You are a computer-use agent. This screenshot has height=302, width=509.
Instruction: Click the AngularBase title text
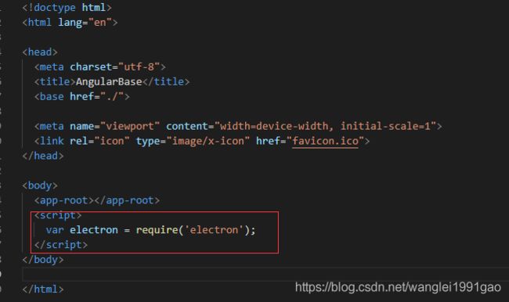(x=109, y=81)
